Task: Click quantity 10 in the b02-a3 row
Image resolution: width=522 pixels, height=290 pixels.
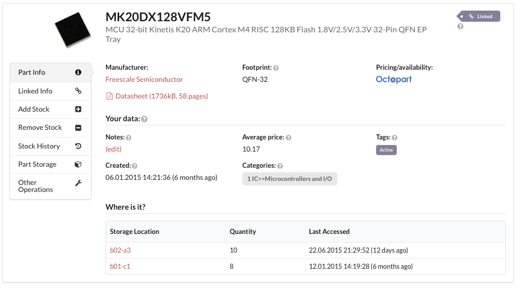Action: (233, 250)
